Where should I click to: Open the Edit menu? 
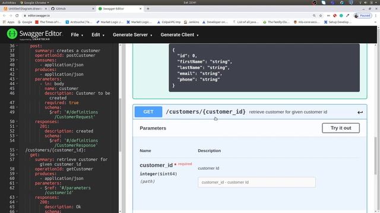click(97, 35)
